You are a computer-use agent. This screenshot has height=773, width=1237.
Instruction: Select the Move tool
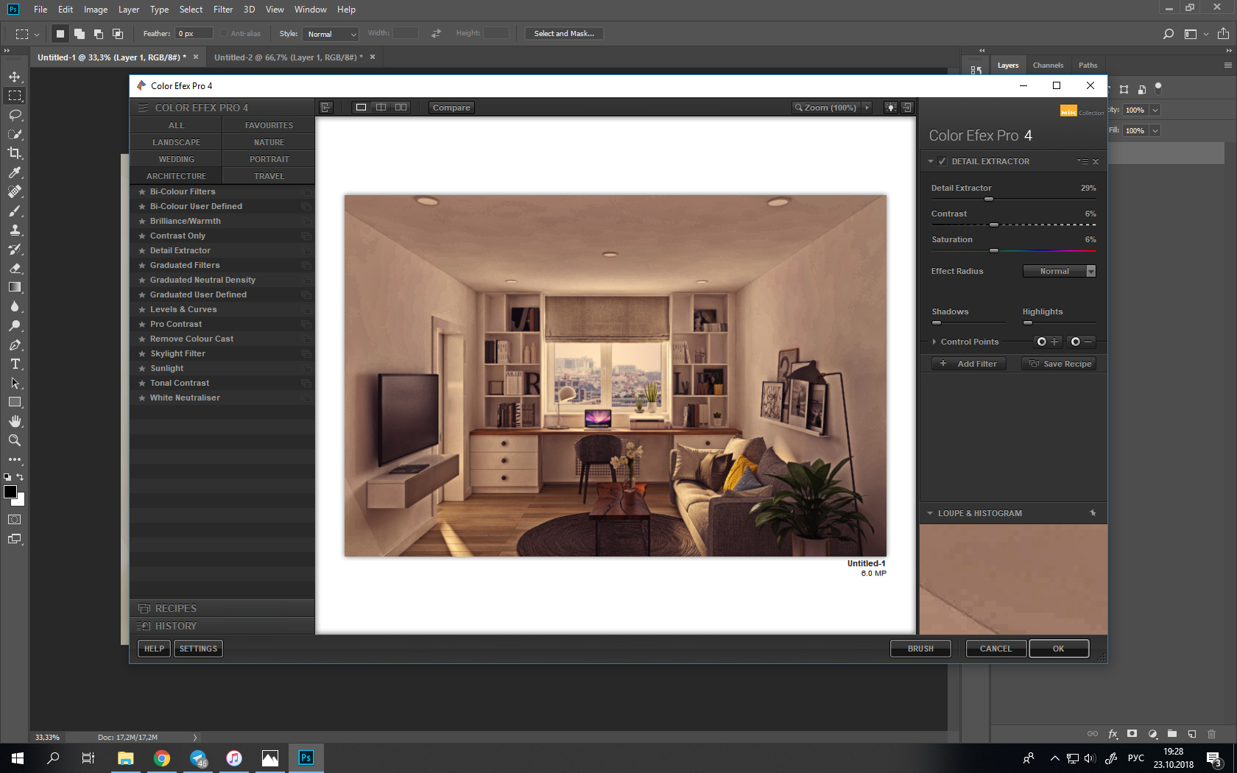15,77
